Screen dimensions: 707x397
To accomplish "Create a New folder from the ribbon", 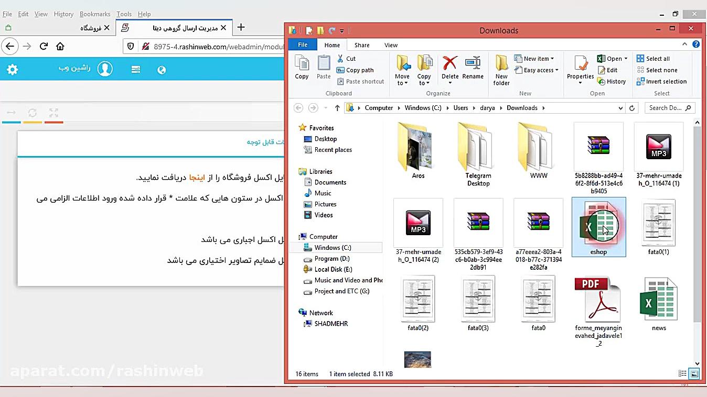I will pyautogui.click(x=501, y=70).
